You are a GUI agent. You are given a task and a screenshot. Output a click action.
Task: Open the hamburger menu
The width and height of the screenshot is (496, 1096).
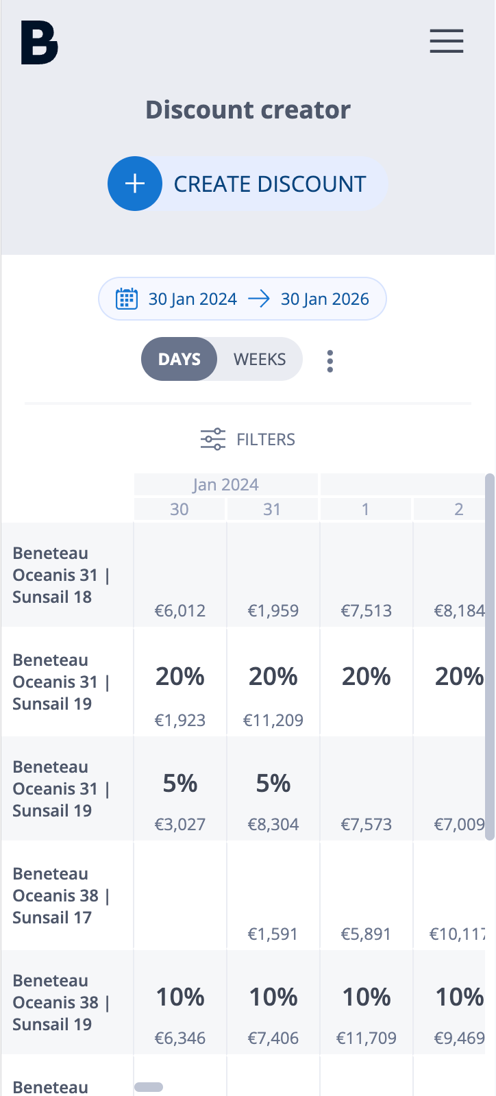[447, 41]
